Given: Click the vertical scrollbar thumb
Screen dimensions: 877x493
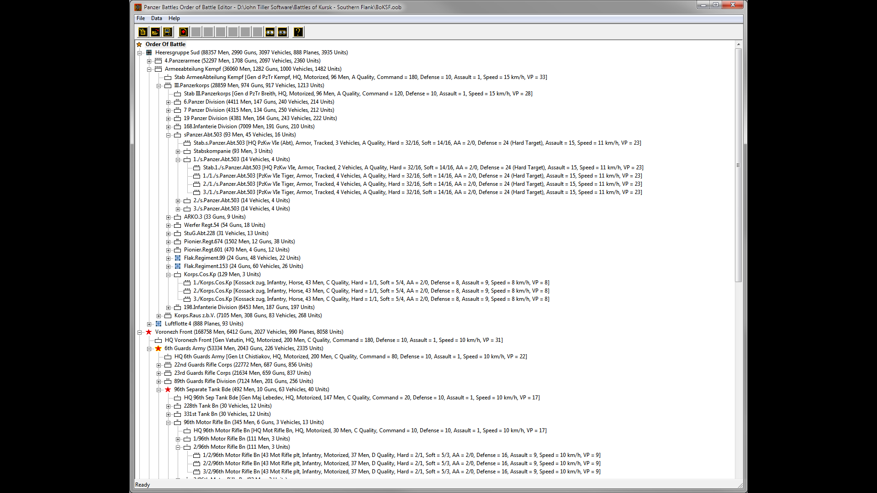Looking at the screenshot, I should [738, 165].
